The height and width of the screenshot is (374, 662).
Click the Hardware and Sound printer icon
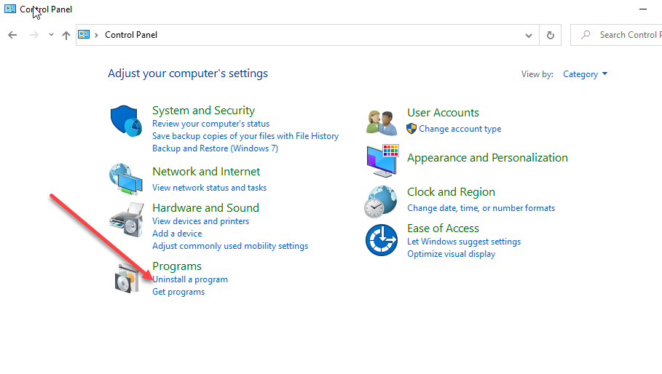127,219
